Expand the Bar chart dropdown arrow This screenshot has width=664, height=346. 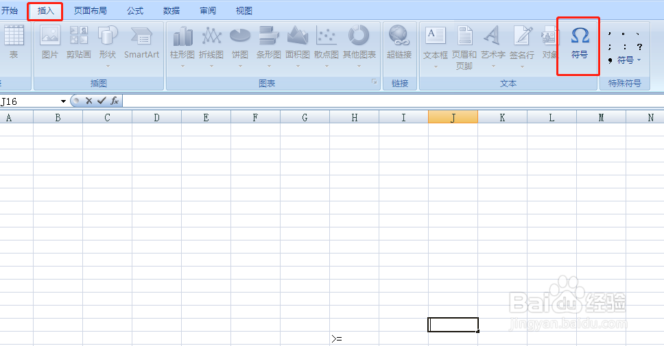tap(269, 66)
